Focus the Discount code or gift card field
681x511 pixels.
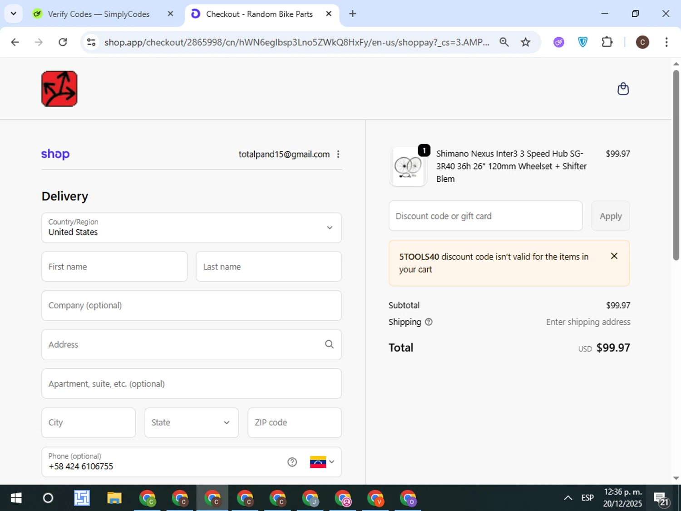[485, 216]
